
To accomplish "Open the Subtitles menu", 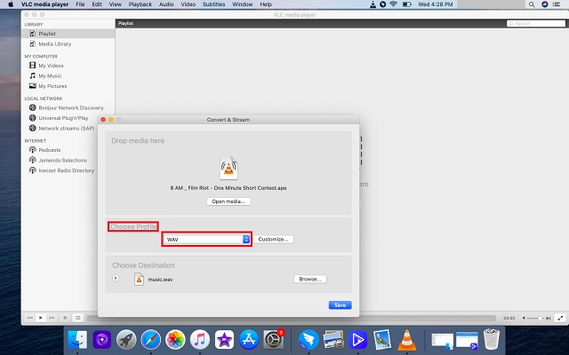I will click(x=213, y=4).
